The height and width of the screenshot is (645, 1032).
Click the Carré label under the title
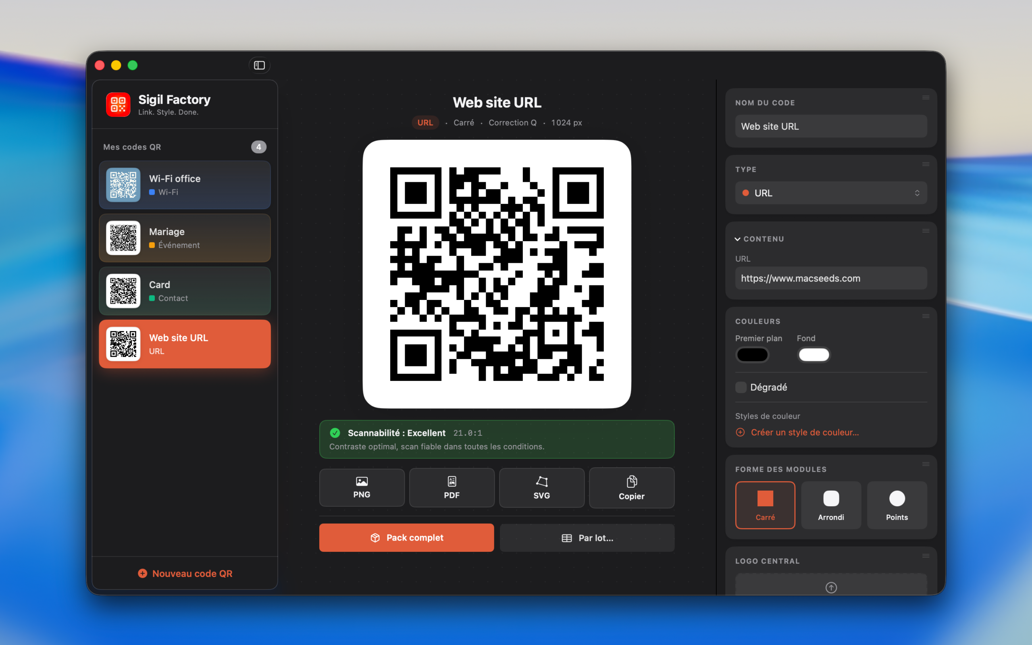(464, 123)
